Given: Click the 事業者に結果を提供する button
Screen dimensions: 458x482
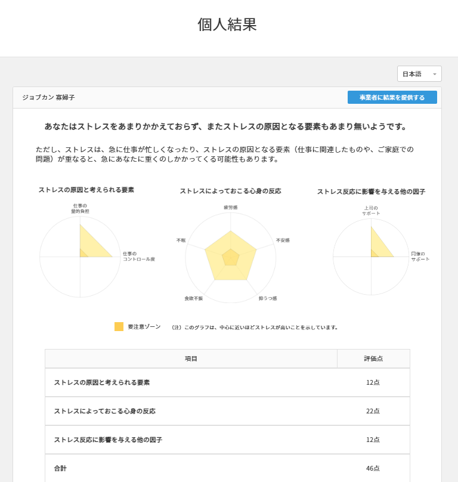Looking at the screenshot, I should point(392,97).
